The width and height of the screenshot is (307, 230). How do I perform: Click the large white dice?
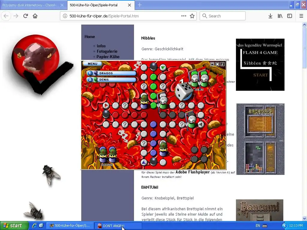tap(184, 92)
